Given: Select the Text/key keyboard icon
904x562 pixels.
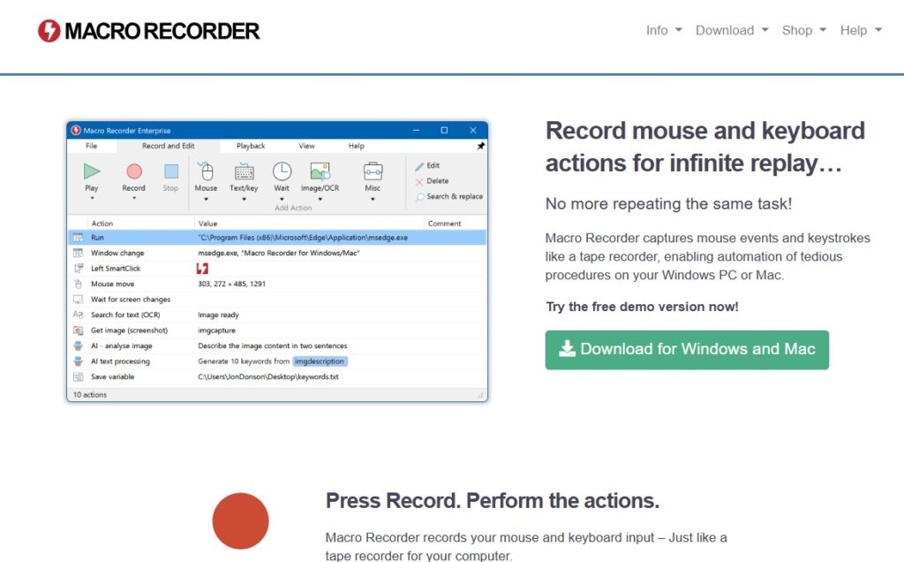Looking at the screenshot, I should point(244,171).
